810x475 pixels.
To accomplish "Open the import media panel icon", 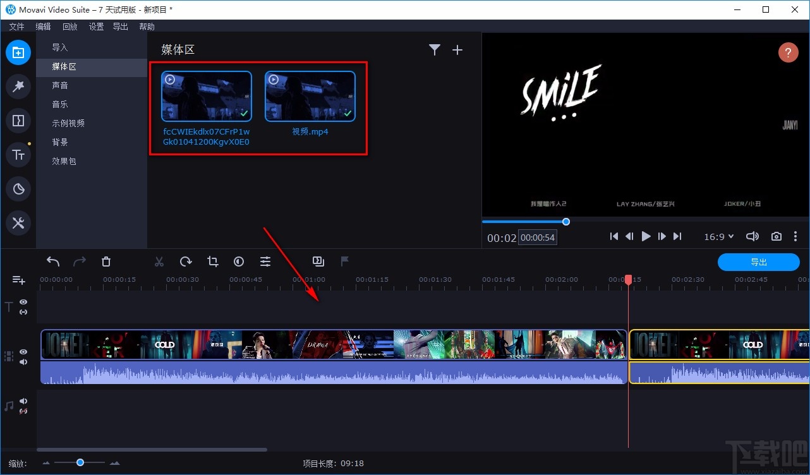I will click(x=18, y=52).
